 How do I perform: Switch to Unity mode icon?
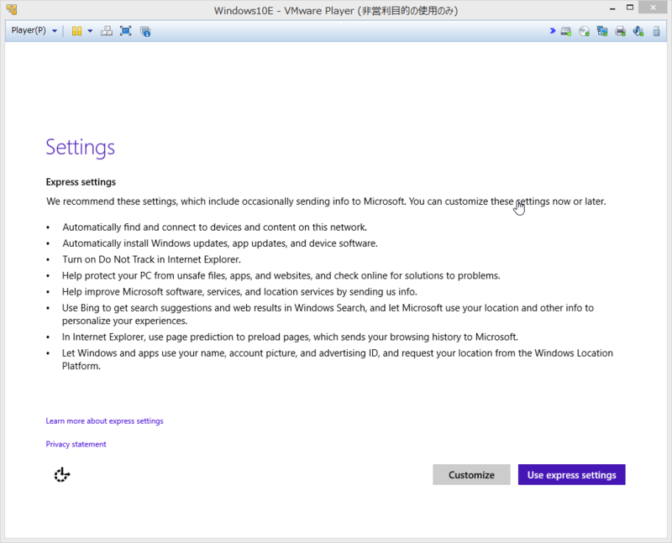tap(145, 31)
